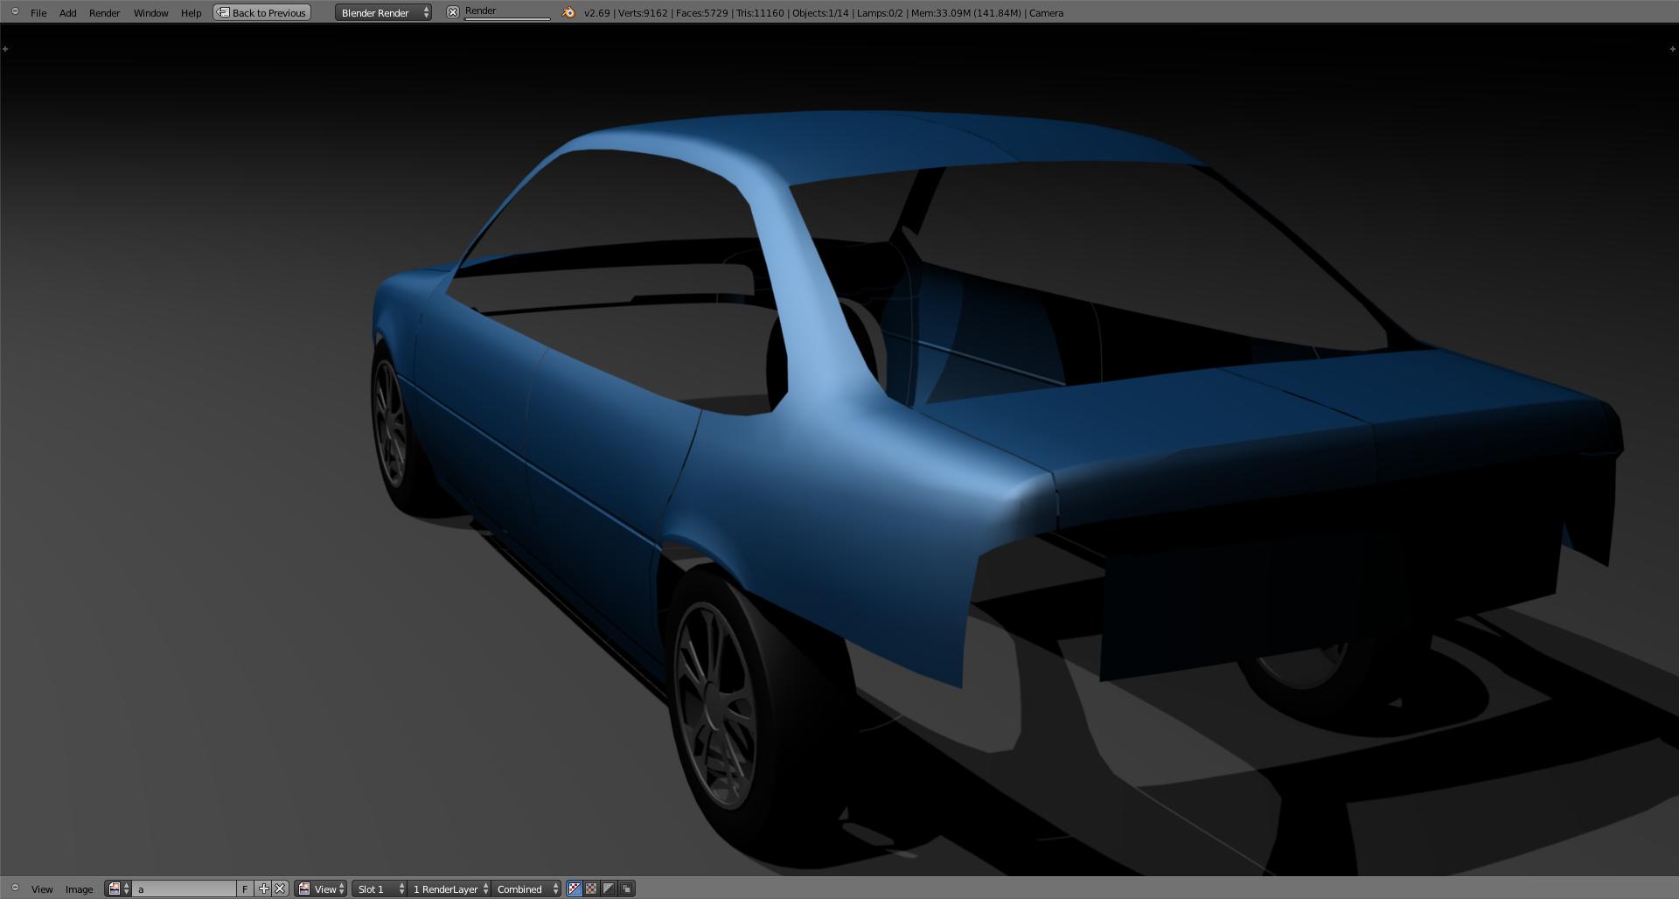Collapse the top info header menus
This screenshot has width=1679, height=899.
(x=15, y=11)
